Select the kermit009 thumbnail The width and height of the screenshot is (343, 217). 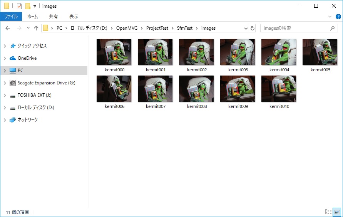238,89
